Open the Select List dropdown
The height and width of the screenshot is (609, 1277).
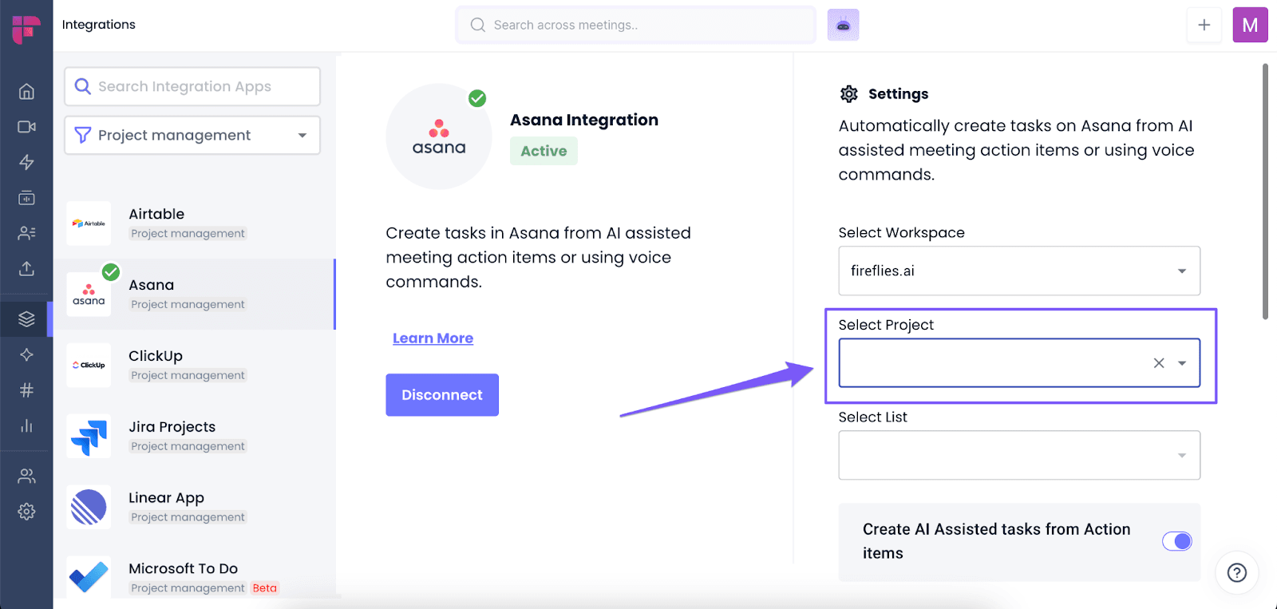1019,455
